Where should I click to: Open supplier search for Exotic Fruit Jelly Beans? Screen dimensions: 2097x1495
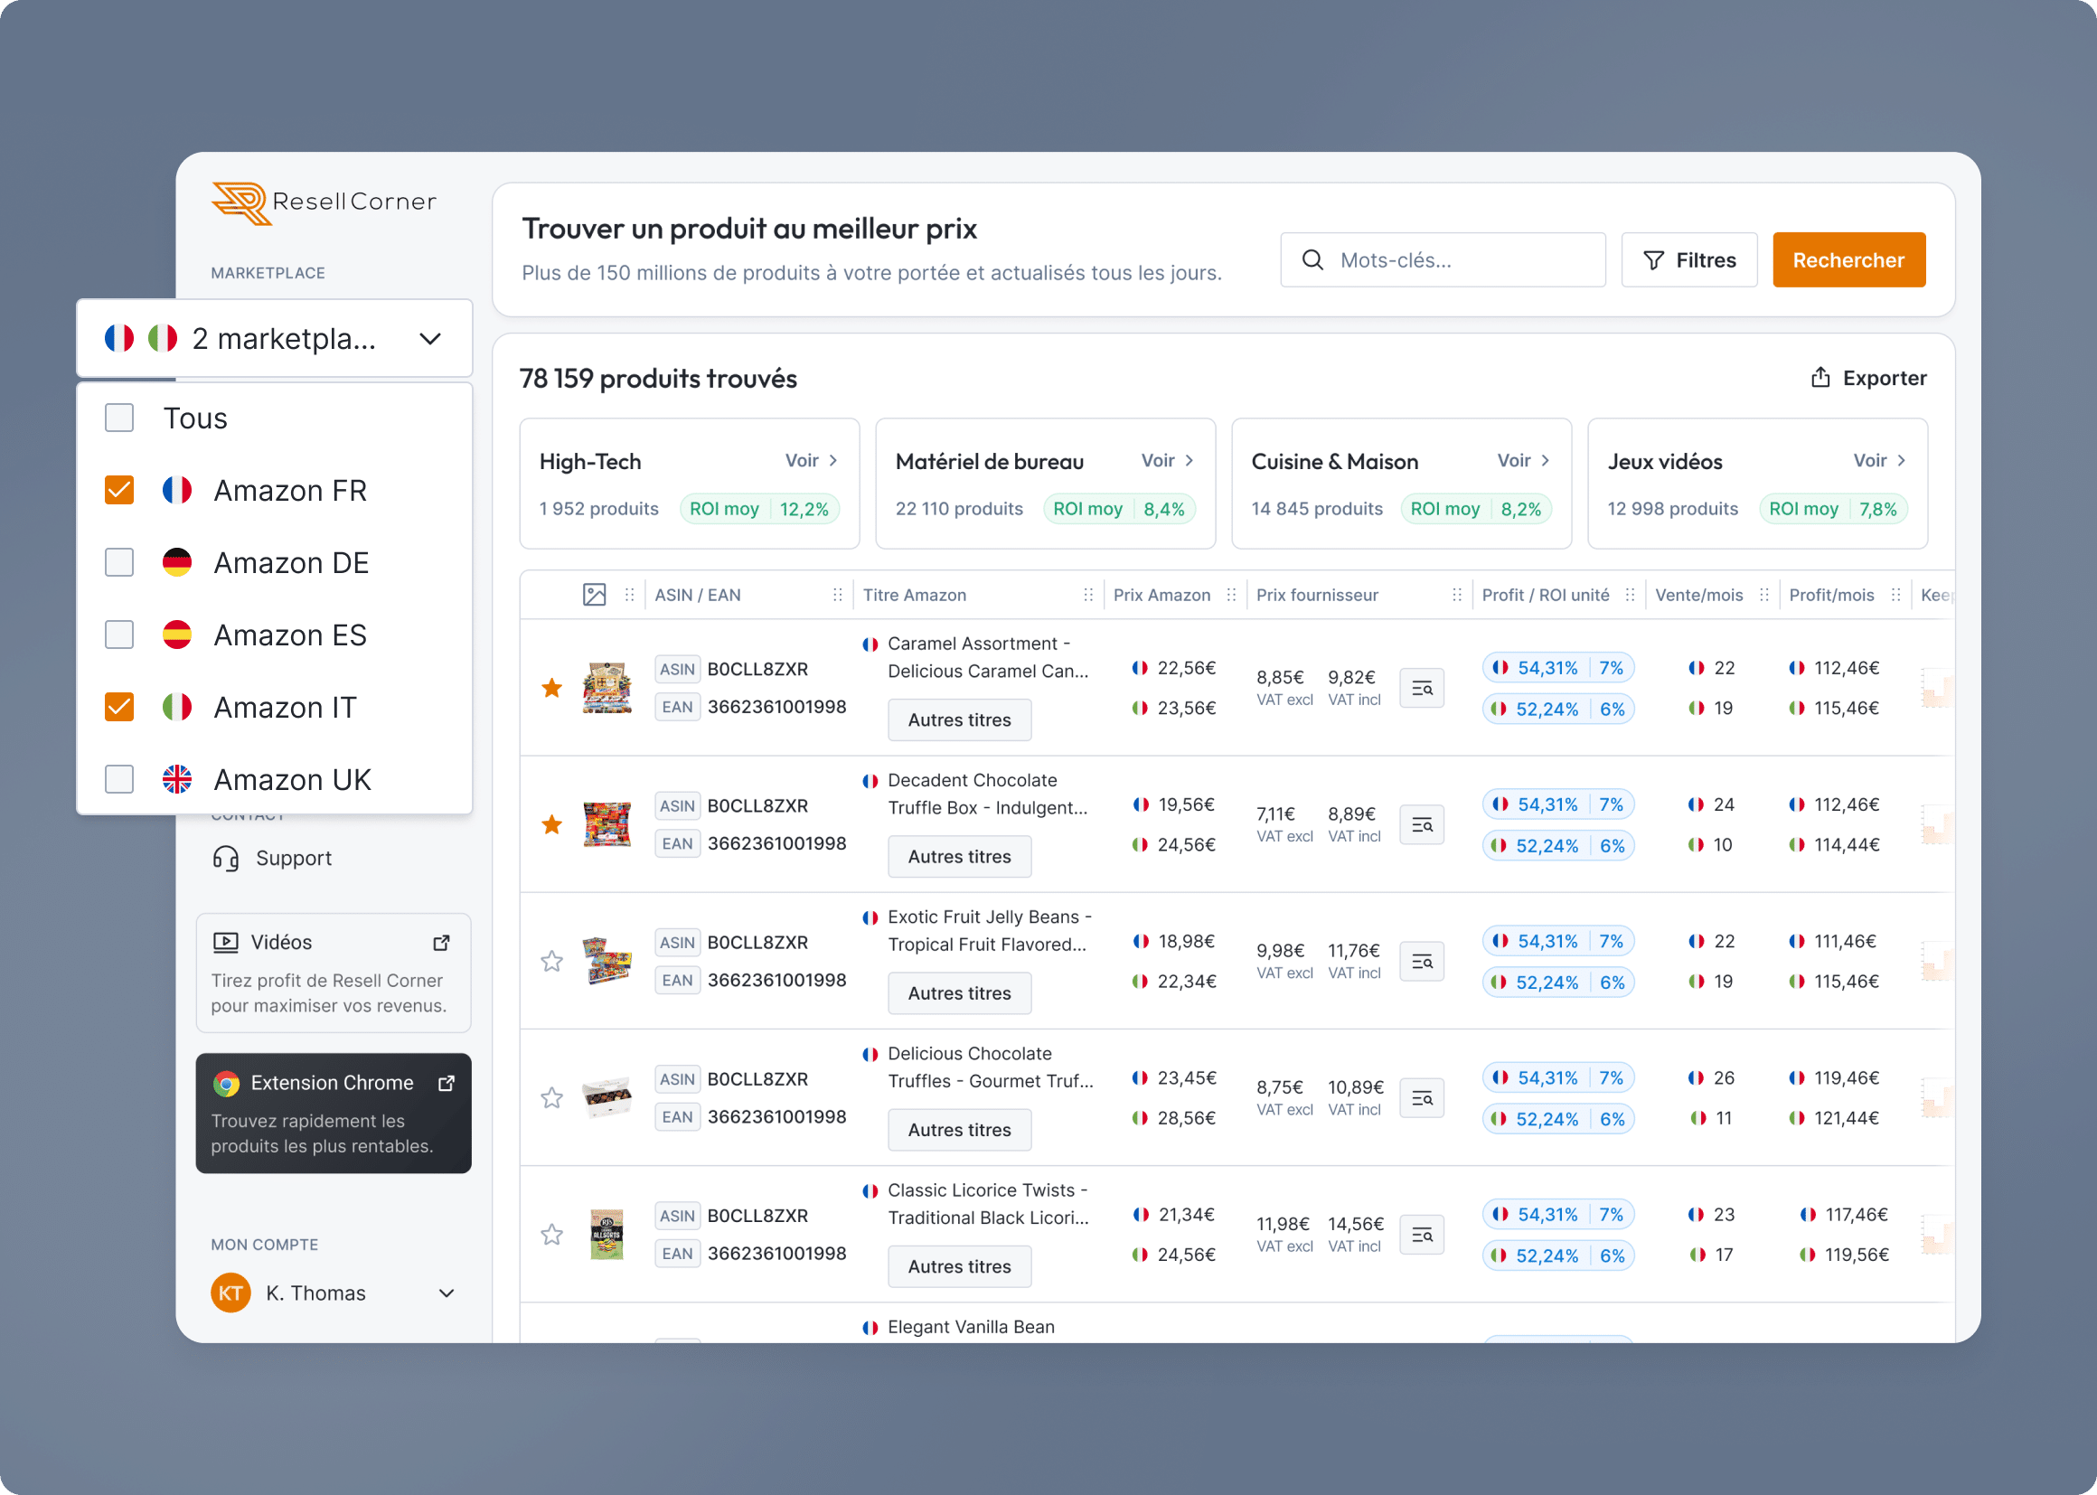[x=1421, y=961]
